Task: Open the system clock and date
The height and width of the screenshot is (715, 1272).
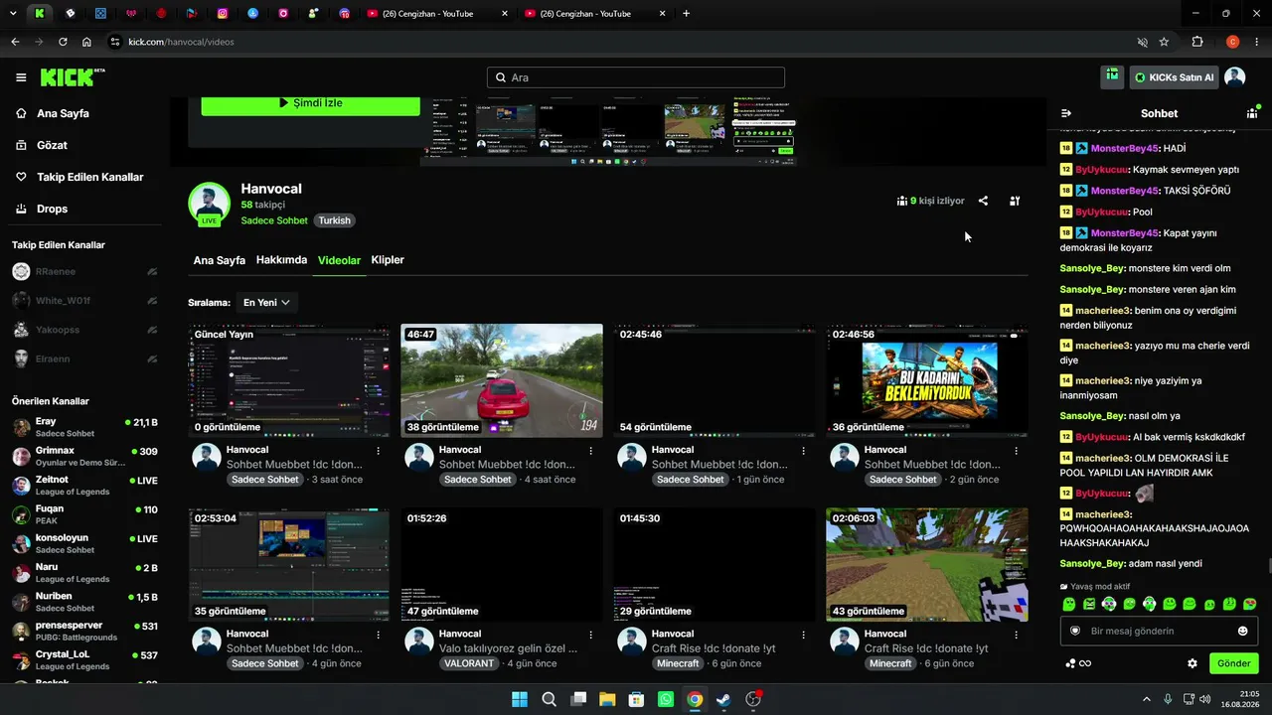Action: pos(1239,699)
